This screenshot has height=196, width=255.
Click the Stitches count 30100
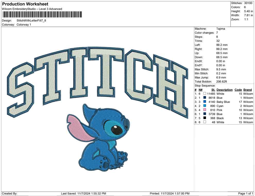249,3
